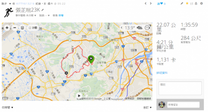Click the share activity icon
208x112 pixels.
(192, 4)
